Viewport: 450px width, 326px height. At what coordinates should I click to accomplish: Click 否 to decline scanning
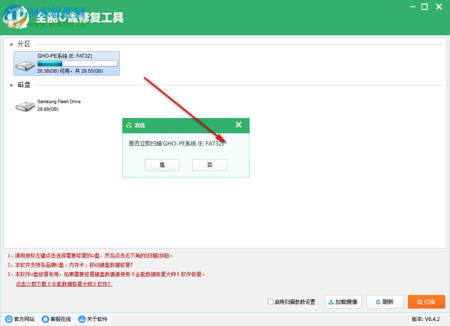point(209,165)
